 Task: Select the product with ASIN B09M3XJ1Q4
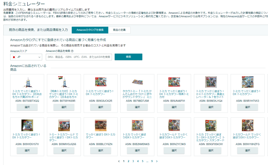click(211, 107)
